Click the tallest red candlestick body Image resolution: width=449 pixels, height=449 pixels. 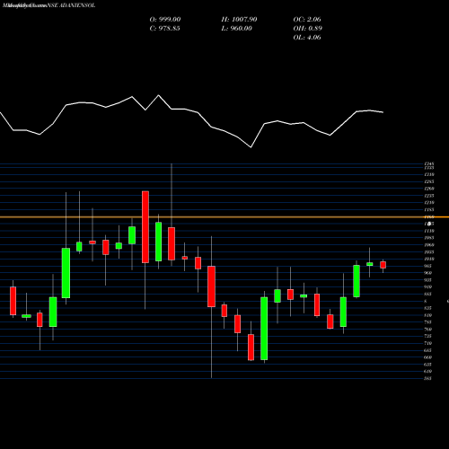(145, 227)
